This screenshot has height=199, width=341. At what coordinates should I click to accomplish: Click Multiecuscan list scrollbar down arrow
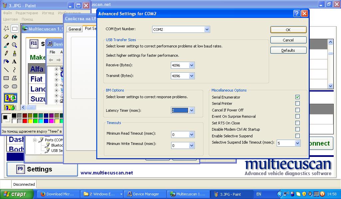coord(331,86)
